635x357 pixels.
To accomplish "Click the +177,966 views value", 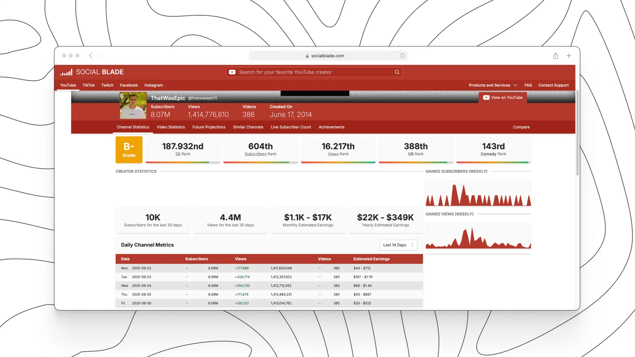I will click(x=242, y=268).
